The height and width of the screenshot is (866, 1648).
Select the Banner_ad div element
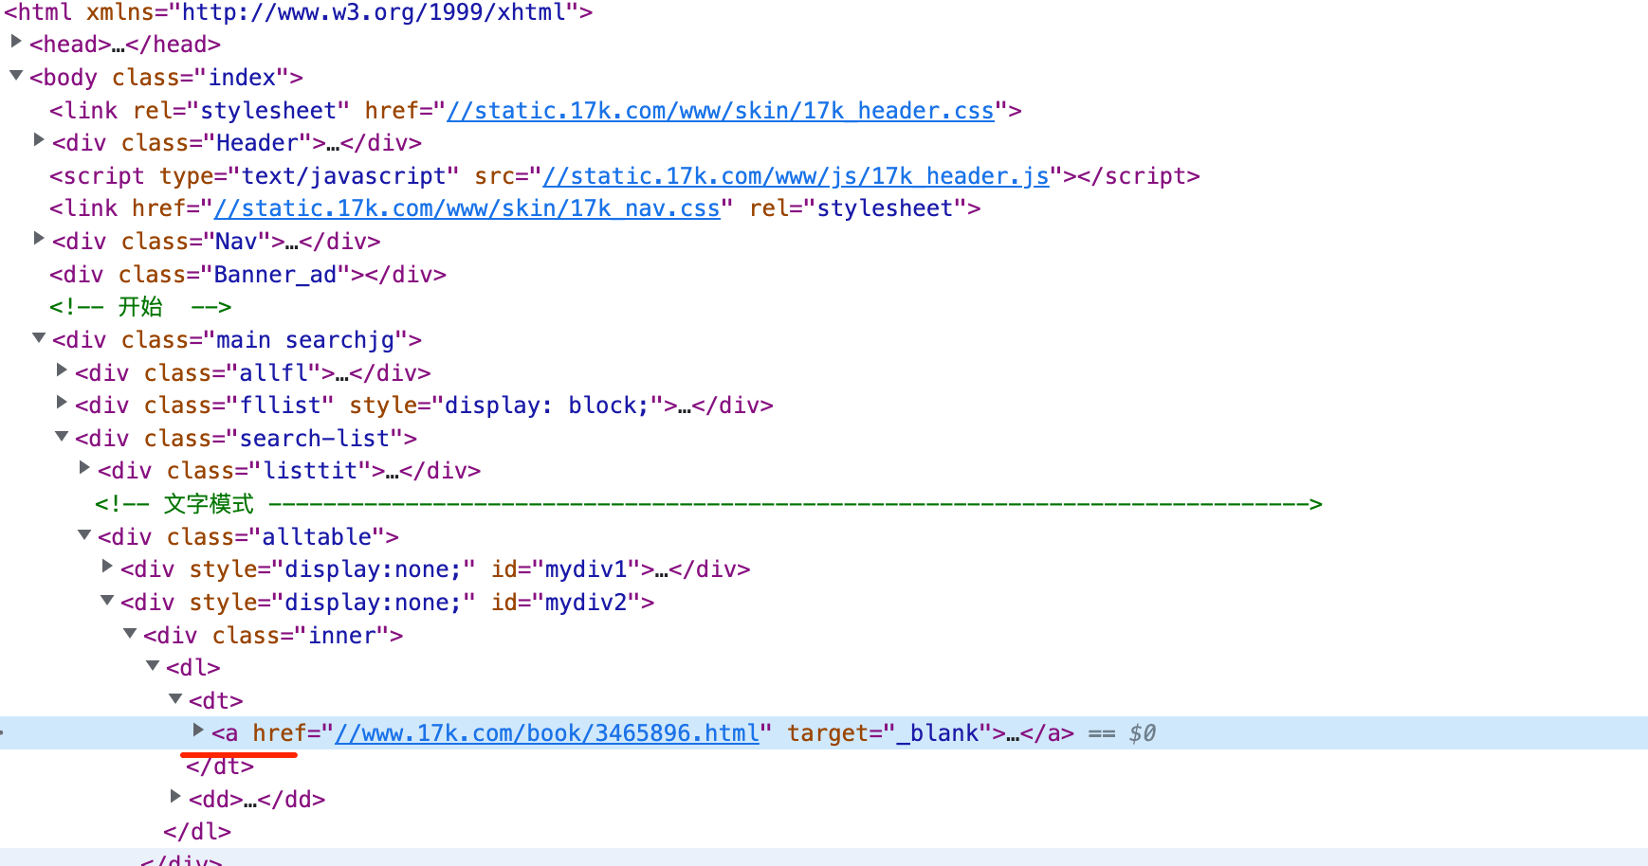247,275
